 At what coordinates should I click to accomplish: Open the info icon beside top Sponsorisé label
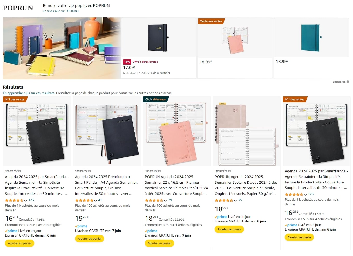pos(348,82)
